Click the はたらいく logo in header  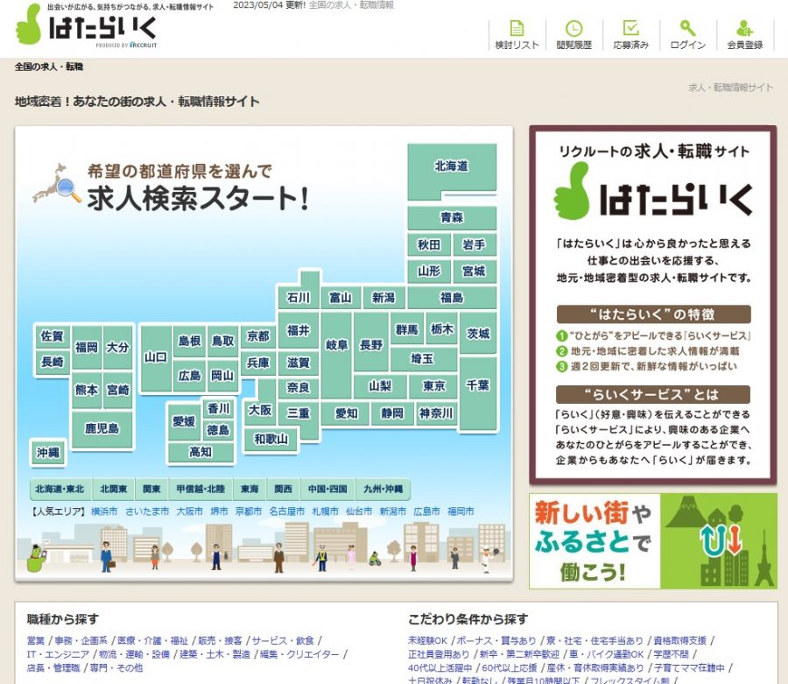87,25
